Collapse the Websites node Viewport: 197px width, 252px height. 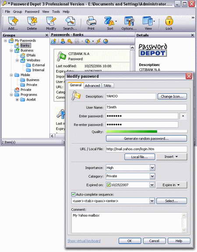coord(17,60)
